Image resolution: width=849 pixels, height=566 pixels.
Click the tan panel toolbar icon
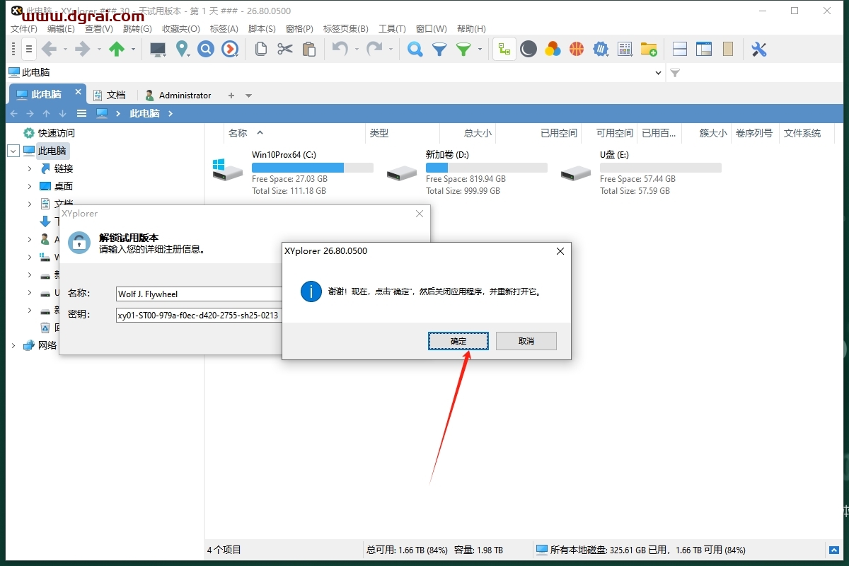coord(728,49)
